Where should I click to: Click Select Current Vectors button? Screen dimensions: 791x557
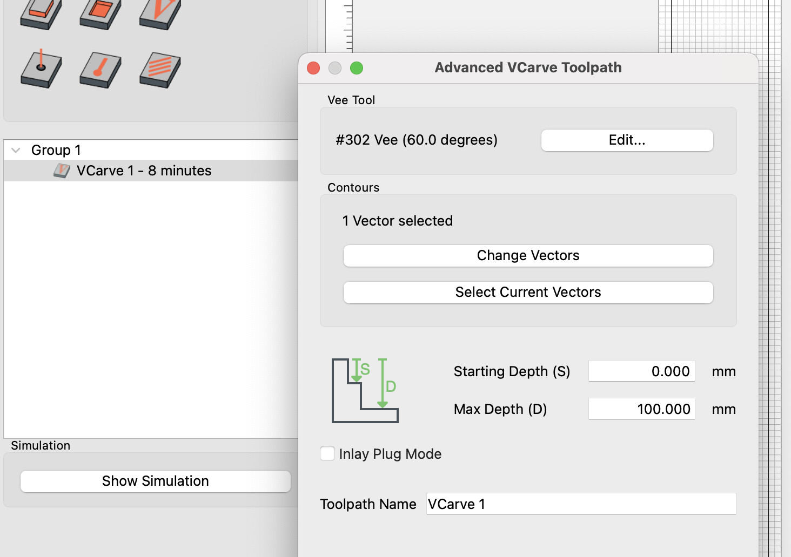click(x=528, y=292)
